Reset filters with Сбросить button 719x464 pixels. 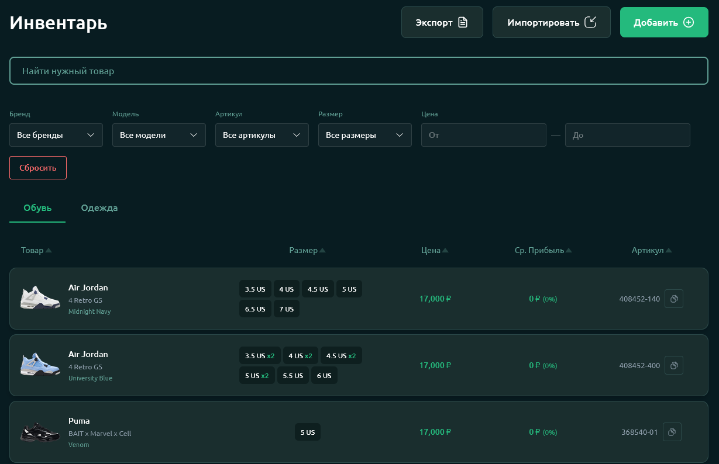[x=38, y=168]
